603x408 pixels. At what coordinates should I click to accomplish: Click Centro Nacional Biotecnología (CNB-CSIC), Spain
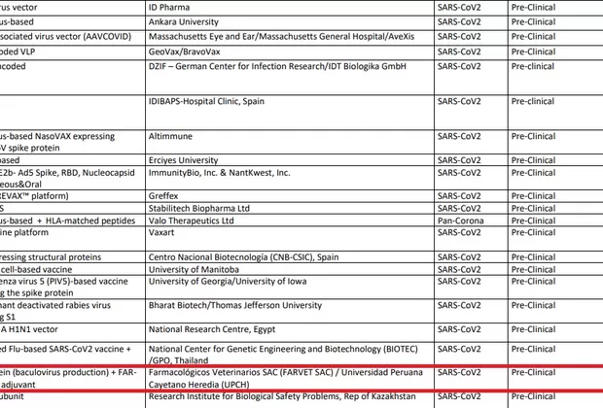242,257
